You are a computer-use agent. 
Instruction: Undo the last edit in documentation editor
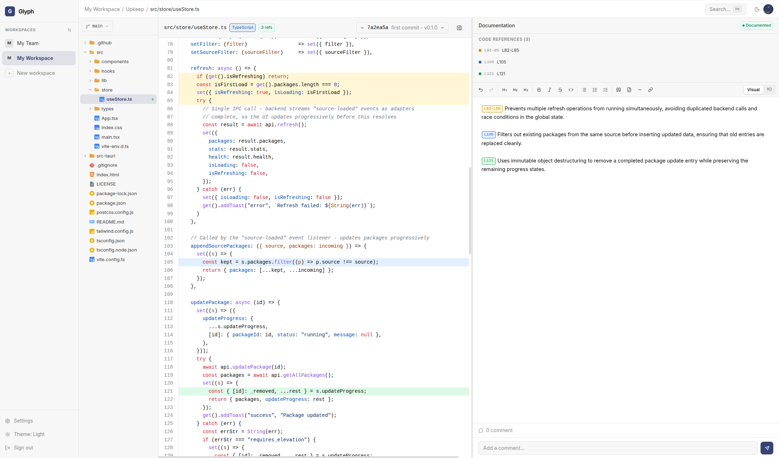point(481,90)
